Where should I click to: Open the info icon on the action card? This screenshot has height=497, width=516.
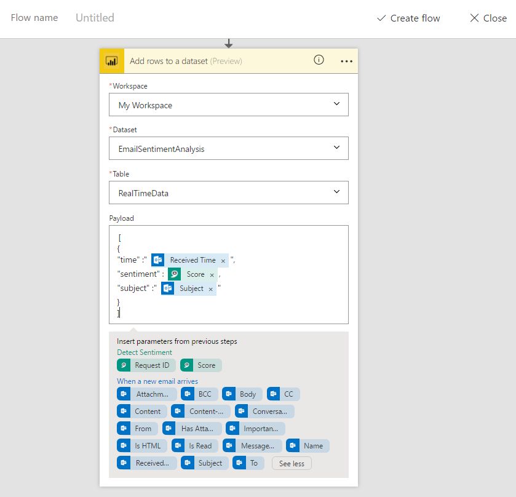tap(319, 60)
